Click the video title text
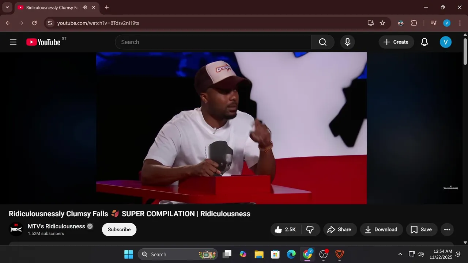 (x=129, y=214)
